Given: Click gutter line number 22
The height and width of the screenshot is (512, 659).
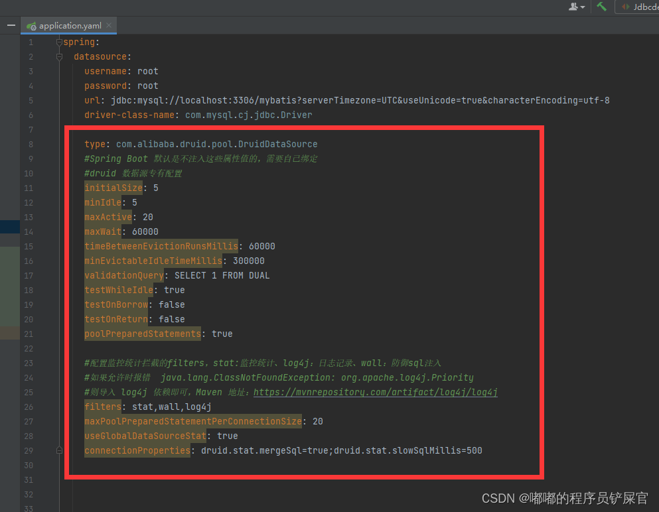Looking at the screenshot, I should (29, 349).
